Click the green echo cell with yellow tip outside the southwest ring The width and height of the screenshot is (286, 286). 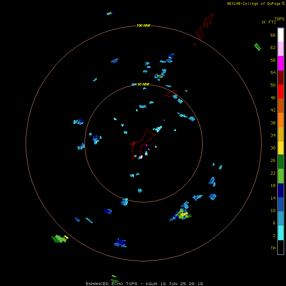pyautogui.click(x=60, y=239)
